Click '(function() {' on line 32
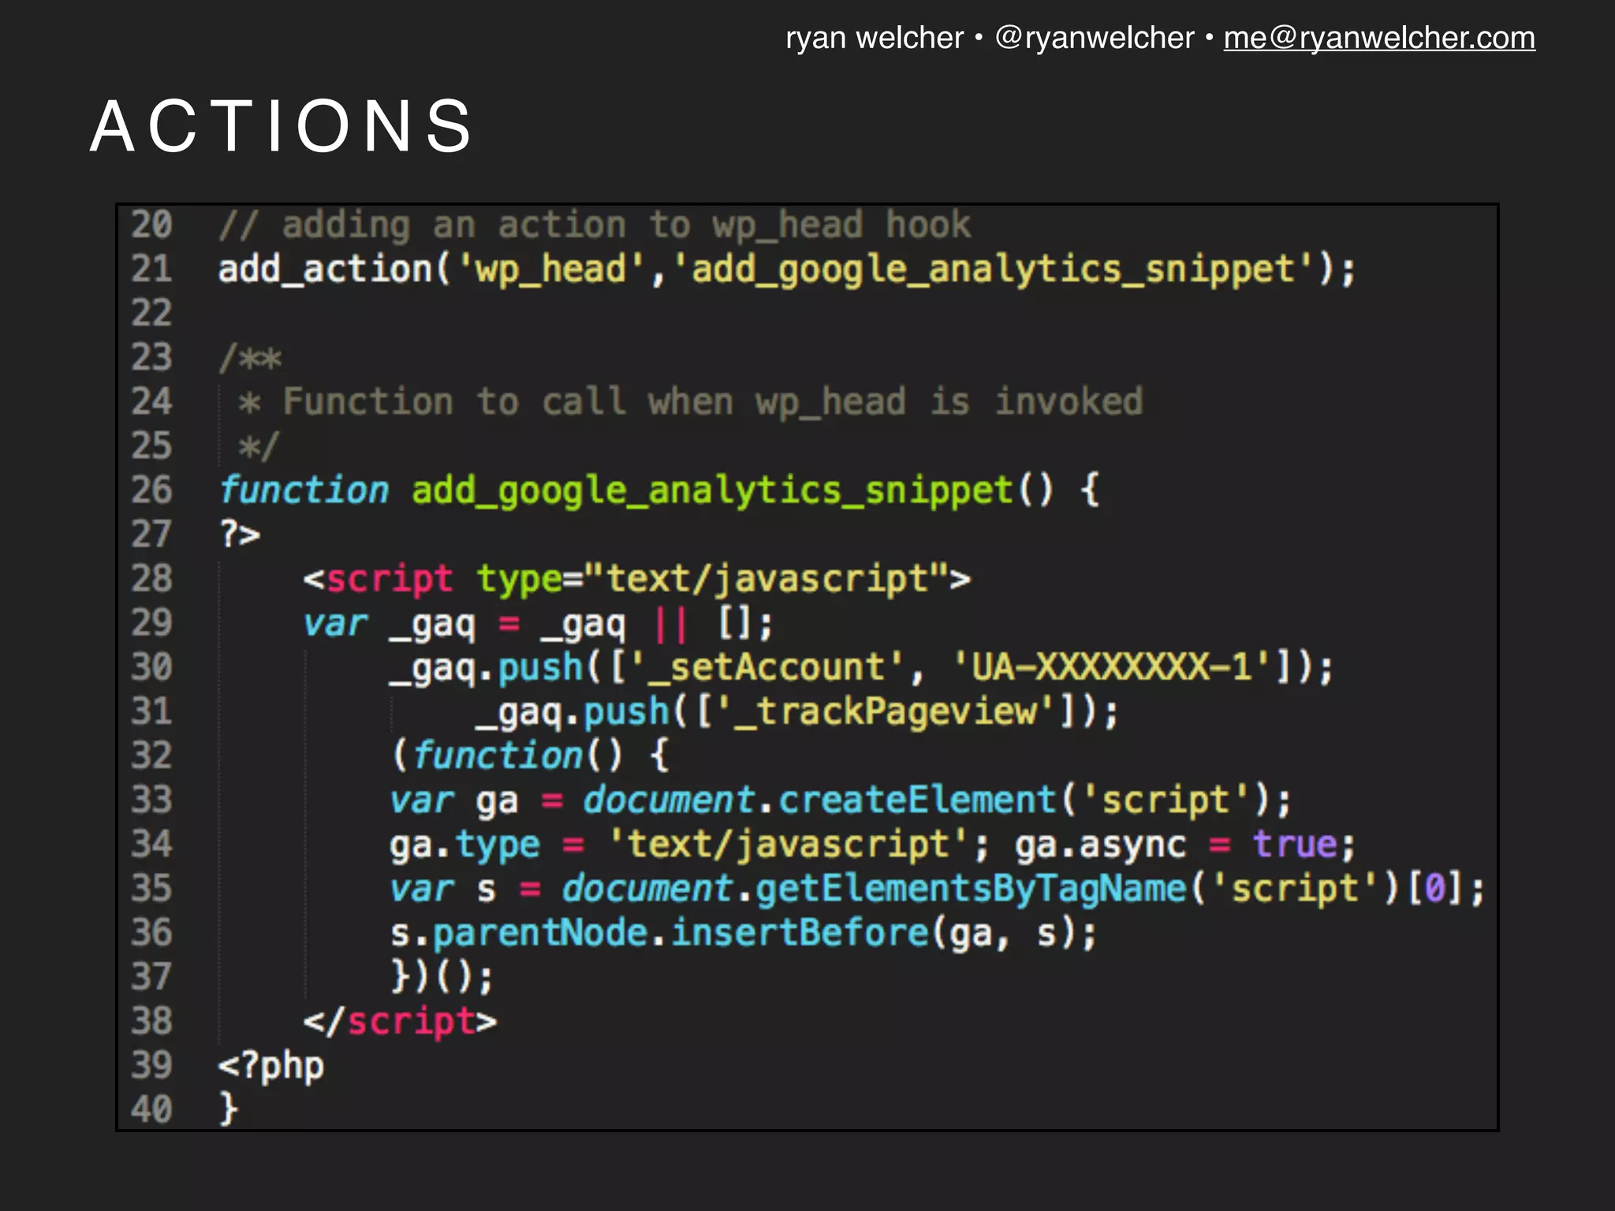This screenshot has width=1615, height=1211. click(x=530, y=756)
